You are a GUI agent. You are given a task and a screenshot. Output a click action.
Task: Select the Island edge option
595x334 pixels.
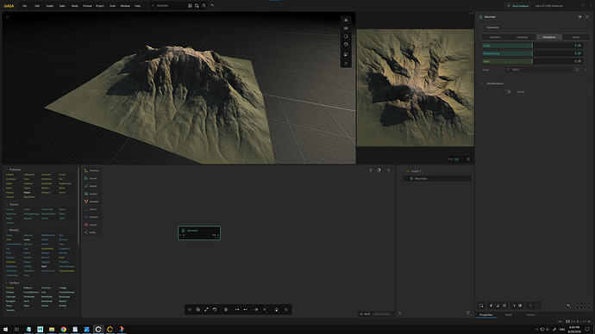[x=576, y=37]
